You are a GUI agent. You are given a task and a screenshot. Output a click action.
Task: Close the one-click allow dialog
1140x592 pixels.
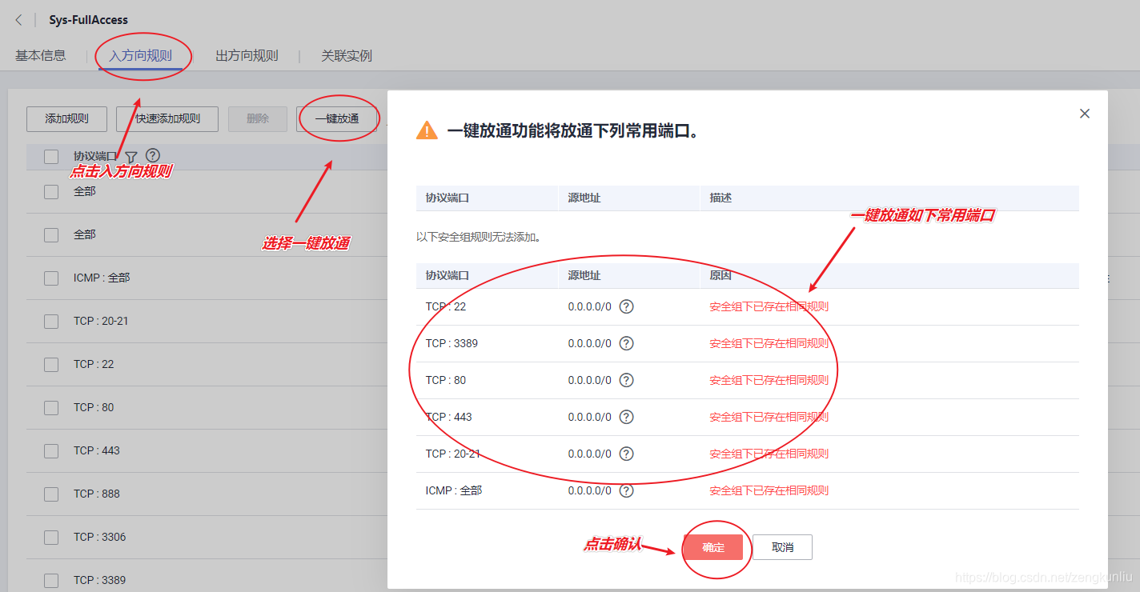coord(1085,114)
